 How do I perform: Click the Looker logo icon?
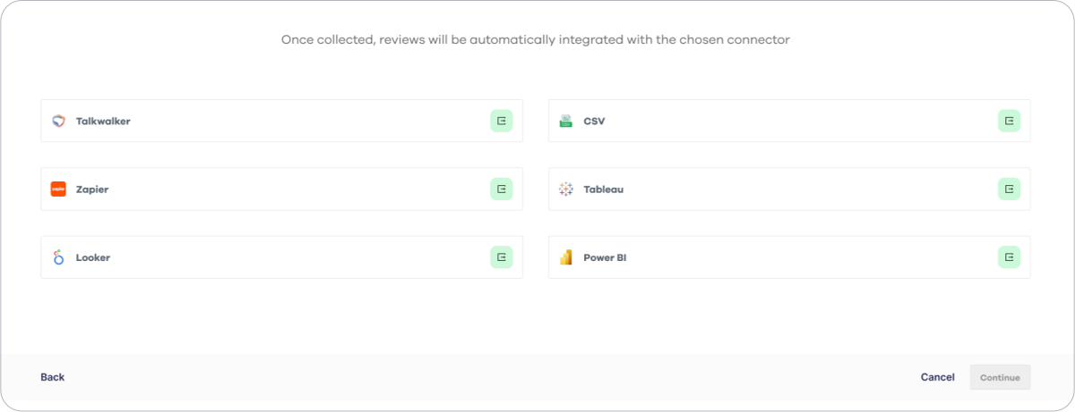point(58,257)
